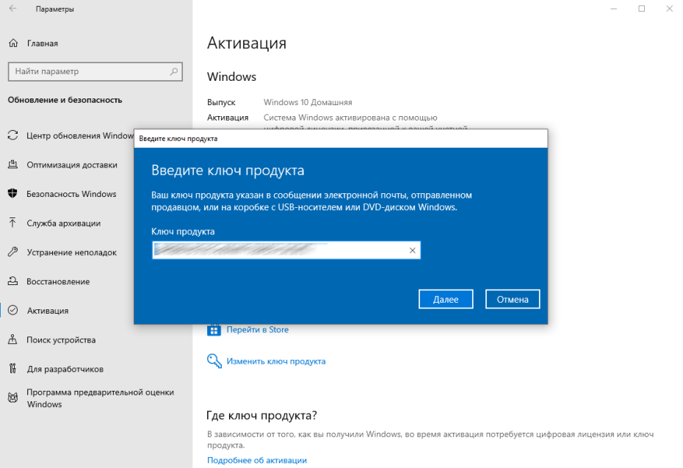Click the Delivery Optimization icon
This screenshot has height=468, width=683.
point(13,165)
